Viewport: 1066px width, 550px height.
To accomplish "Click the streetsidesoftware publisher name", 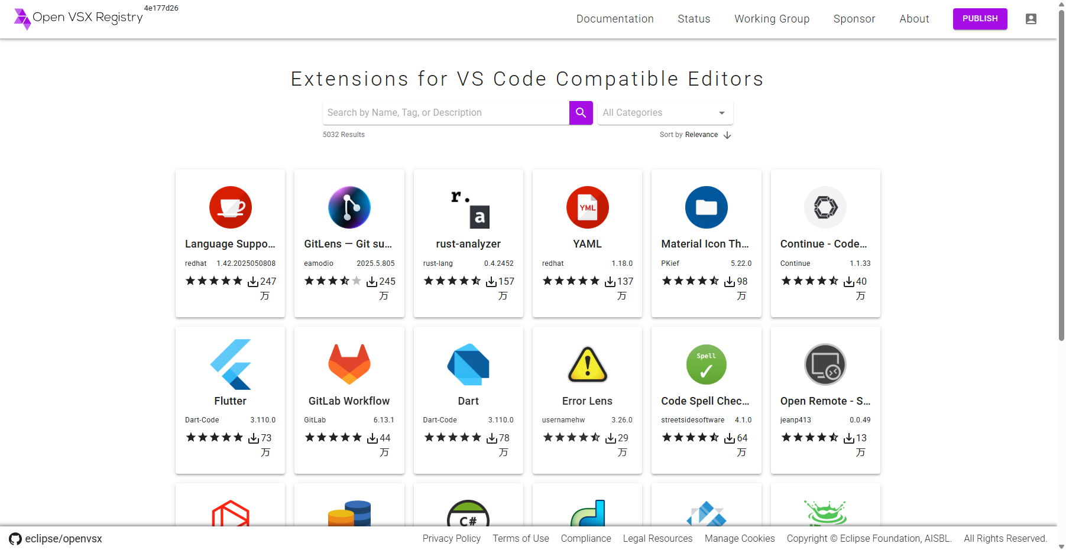I will click(693, 420).
